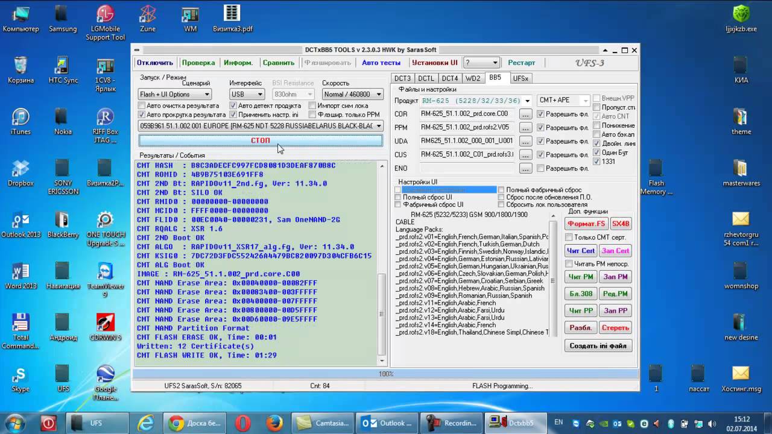Click the Проверка toolbar button
This screenshot has width=772, height=434.
[198, 63]
